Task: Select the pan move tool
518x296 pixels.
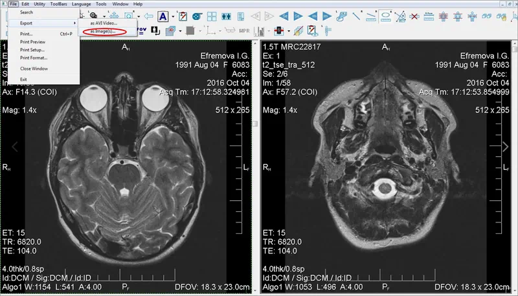Action: [115, 16]
